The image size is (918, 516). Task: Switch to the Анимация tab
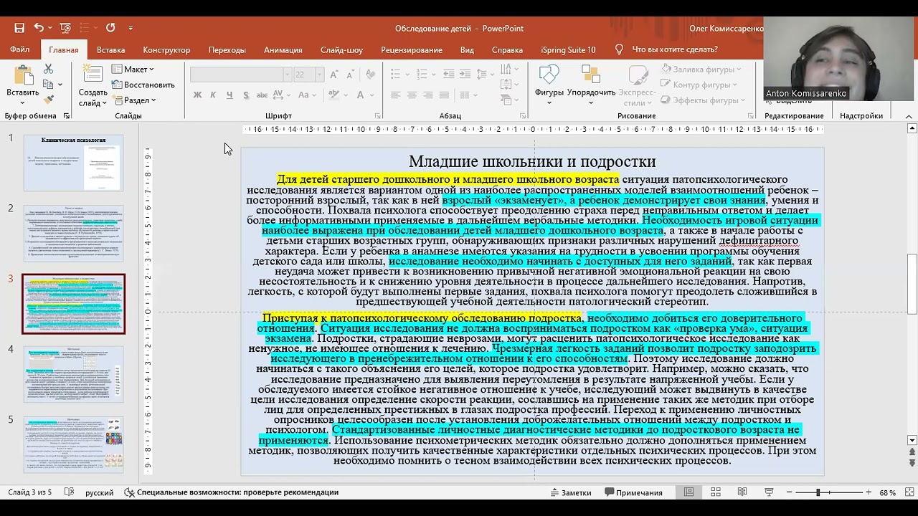pyautogui.click(x=283, y=49)
